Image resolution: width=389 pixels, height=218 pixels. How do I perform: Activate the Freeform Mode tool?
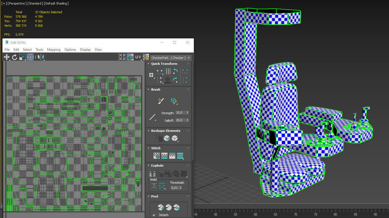click(x=30, y=57)
